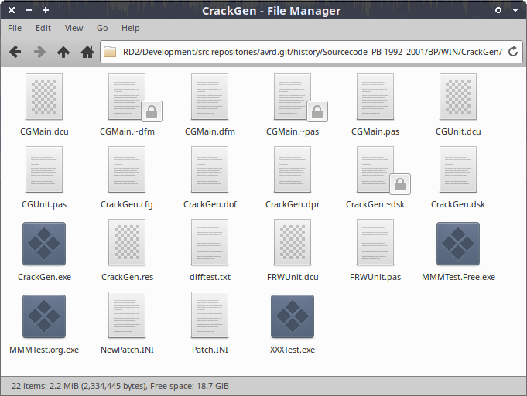
Task: Select the difftest.txt text file
Action: point(210,244)
